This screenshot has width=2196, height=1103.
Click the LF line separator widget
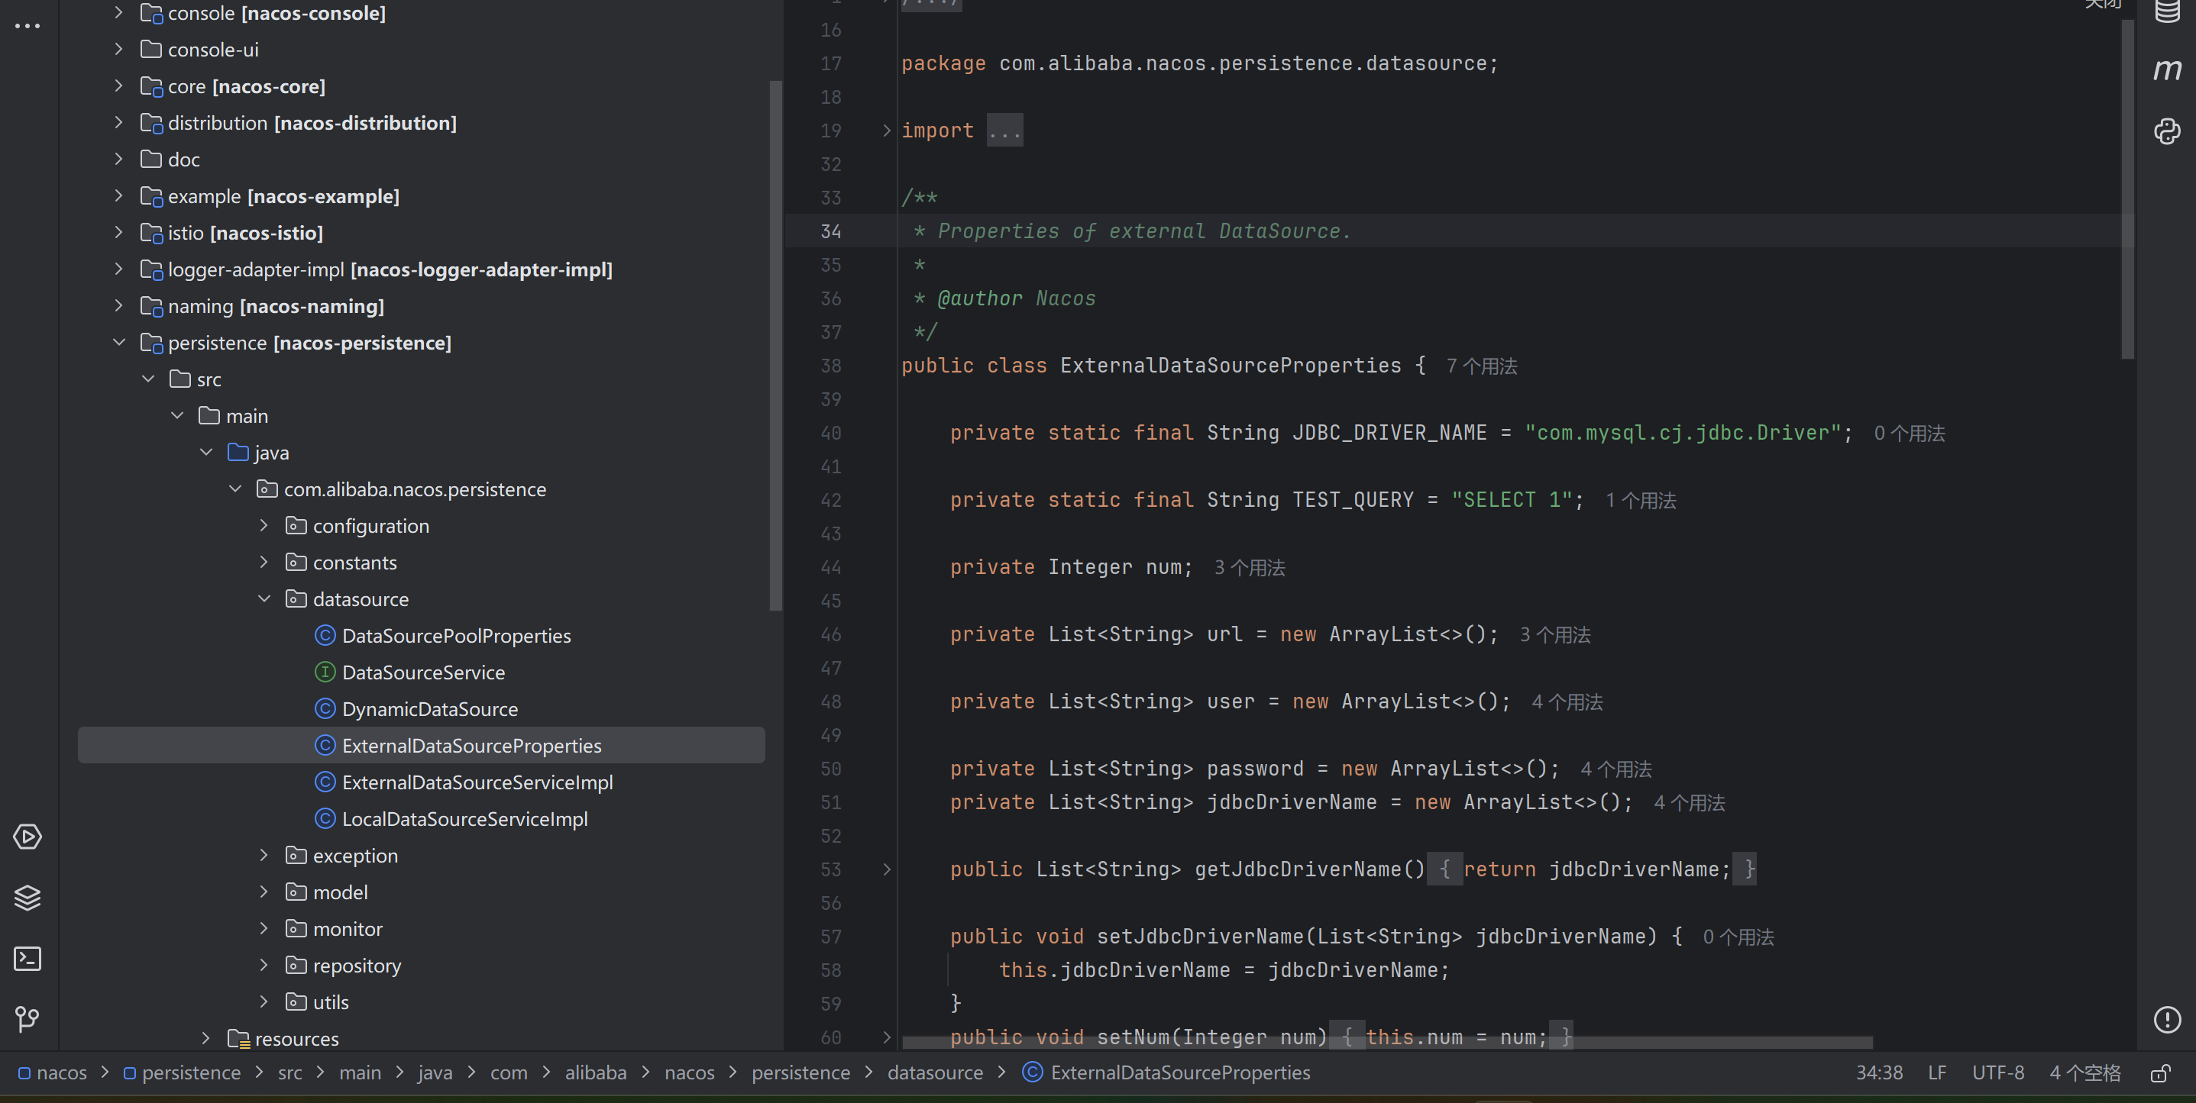pos(1937,1073)
